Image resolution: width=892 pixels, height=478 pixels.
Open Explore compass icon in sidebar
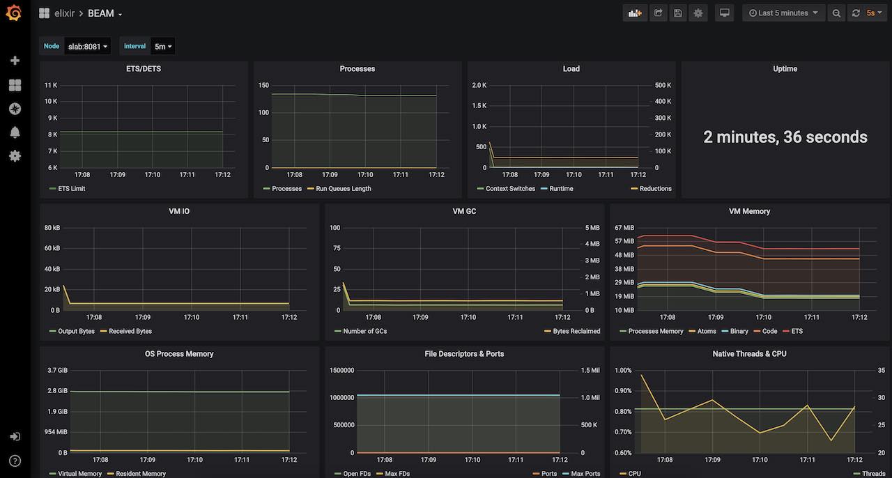pyautogui.click(x=15, y=109)
